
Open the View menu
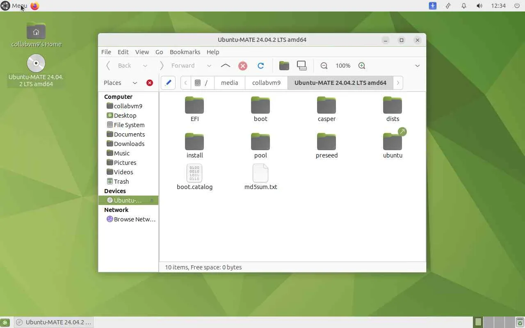pyautogui.click(x=142, y=52)
